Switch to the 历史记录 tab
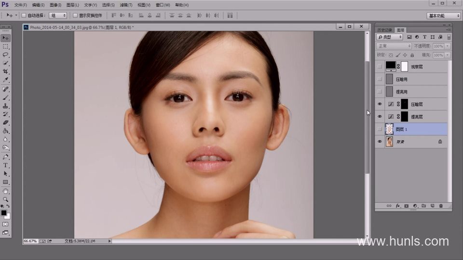Viewport: 463px width, 260px height. coord(385,30)
